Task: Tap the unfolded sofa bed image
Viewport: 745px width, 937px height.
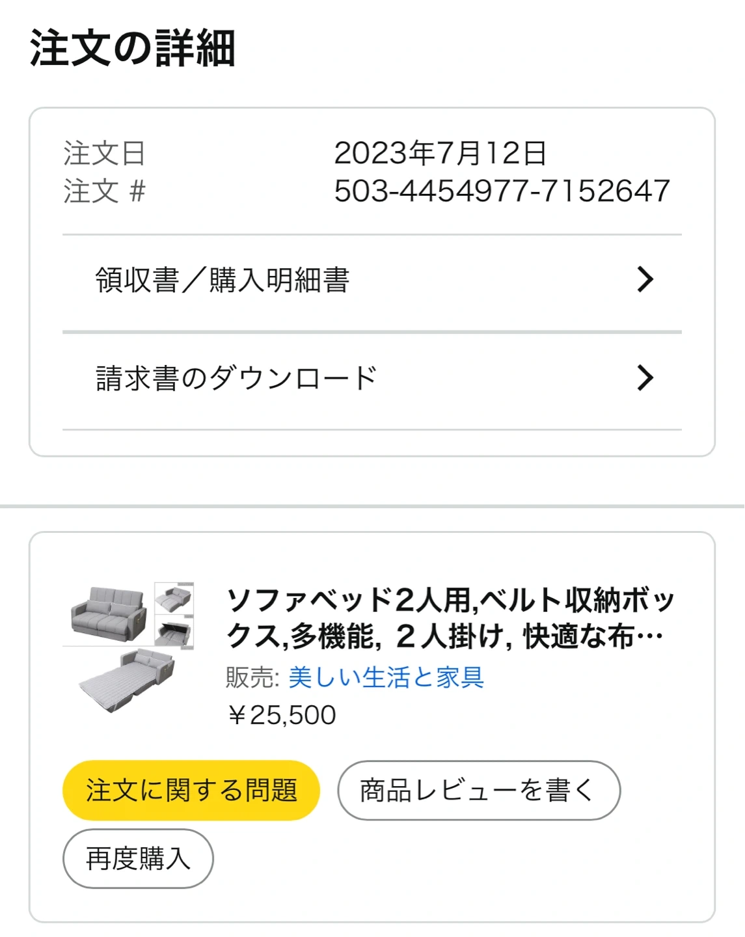Action: tap(128, 679)
